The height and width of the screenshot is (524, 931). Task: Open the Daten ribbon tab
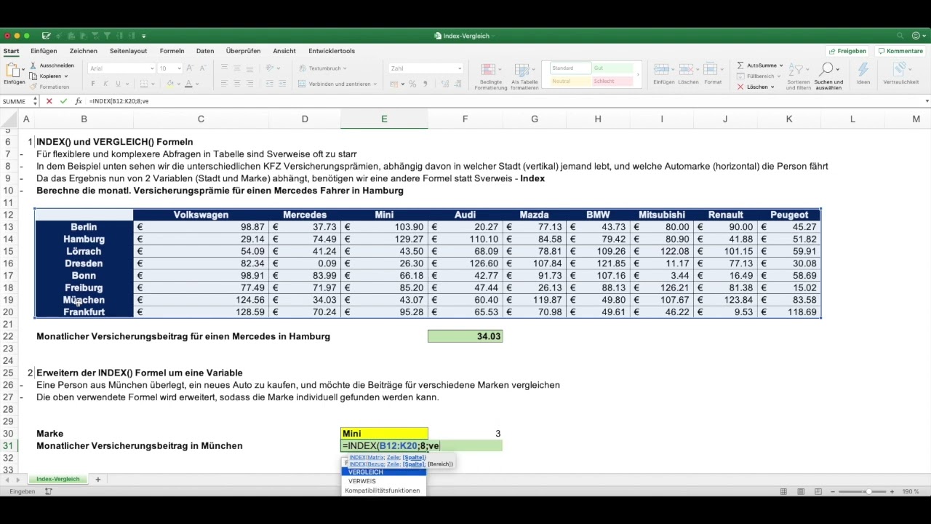[205, 51]
